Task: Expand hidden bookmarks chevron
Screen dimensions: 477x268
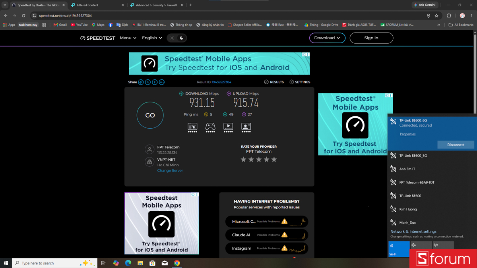Action: tap(439, 25)
